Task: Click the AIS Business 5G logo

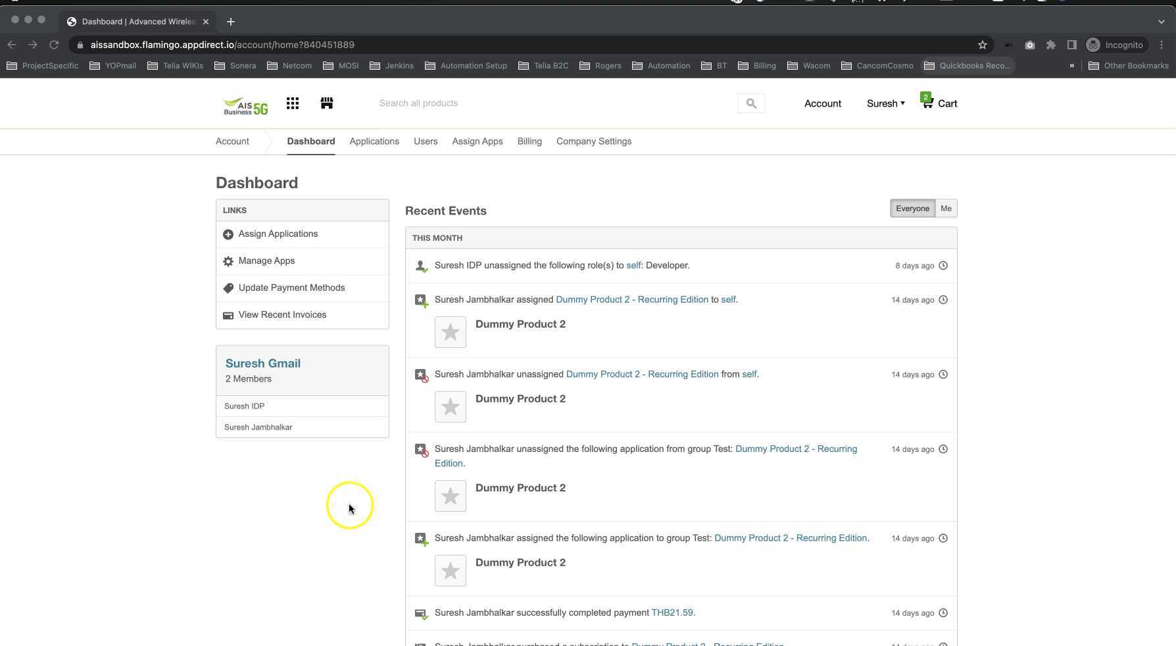Action: click(245, 105)
